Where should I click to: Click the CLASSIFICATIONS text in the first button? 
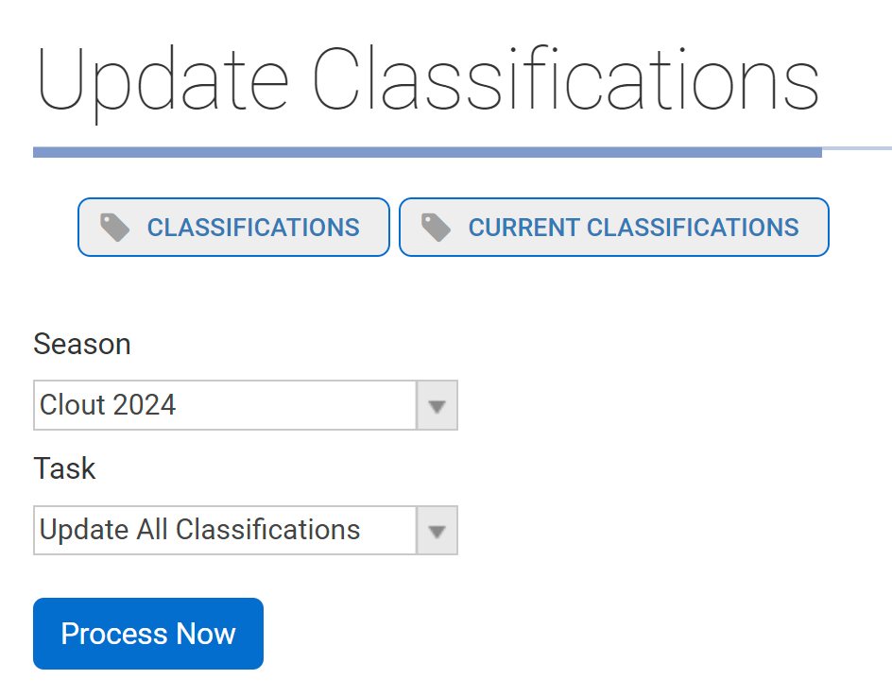[x=253, y=228]
